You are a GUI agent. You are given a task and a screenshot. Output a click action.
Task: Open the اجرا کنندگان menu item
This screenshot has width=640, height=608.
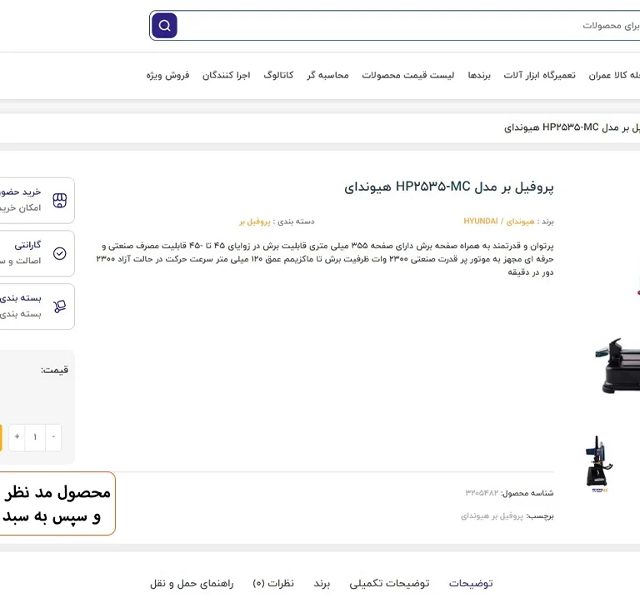coord(226,75)
